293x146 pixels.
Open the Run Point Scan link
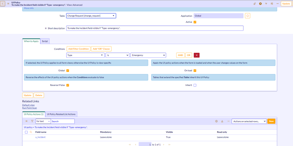(x=30, y=108)
